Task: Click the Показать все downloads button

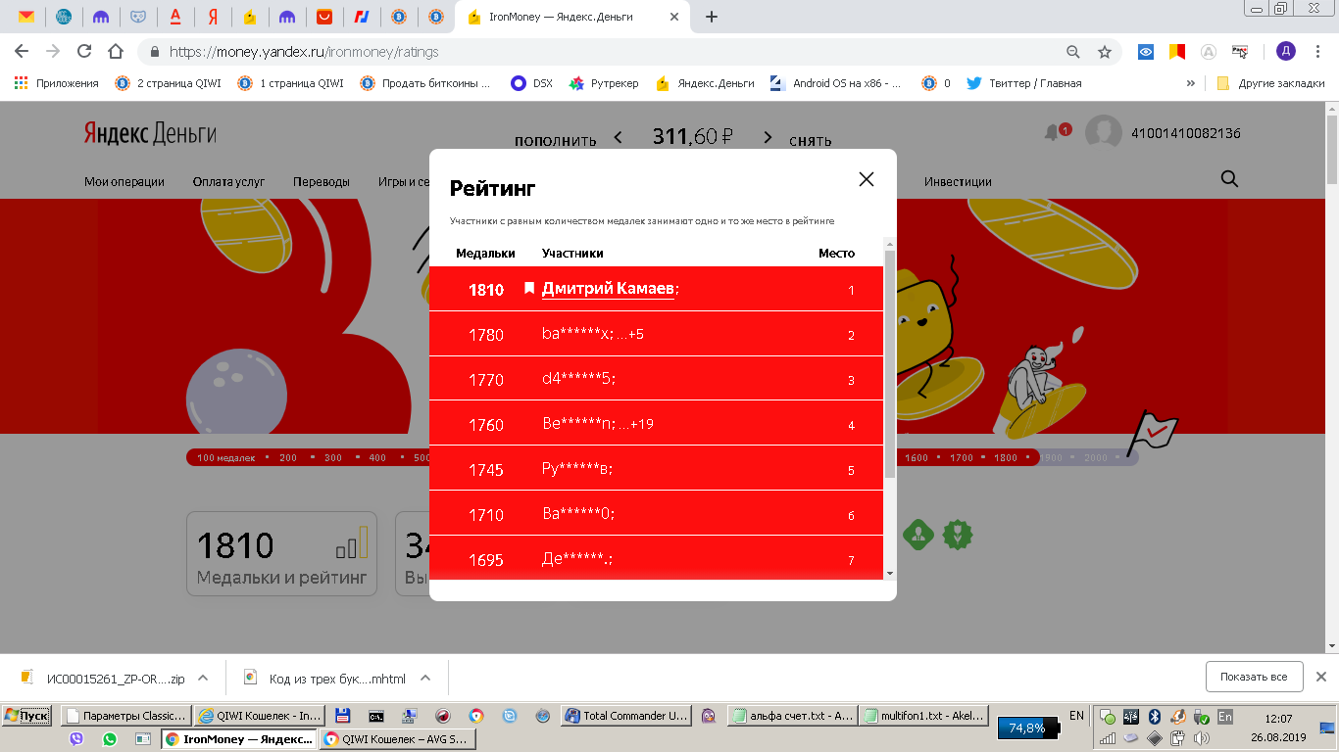Action: point(1254,677)
